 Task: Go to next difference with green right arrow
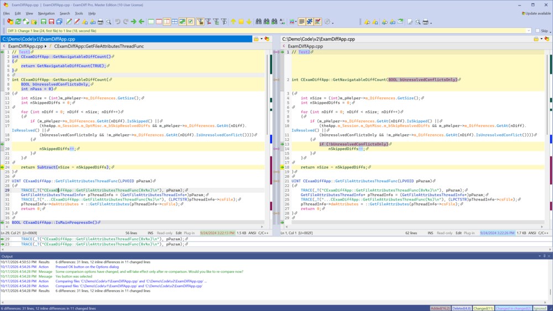pos(133,22)
